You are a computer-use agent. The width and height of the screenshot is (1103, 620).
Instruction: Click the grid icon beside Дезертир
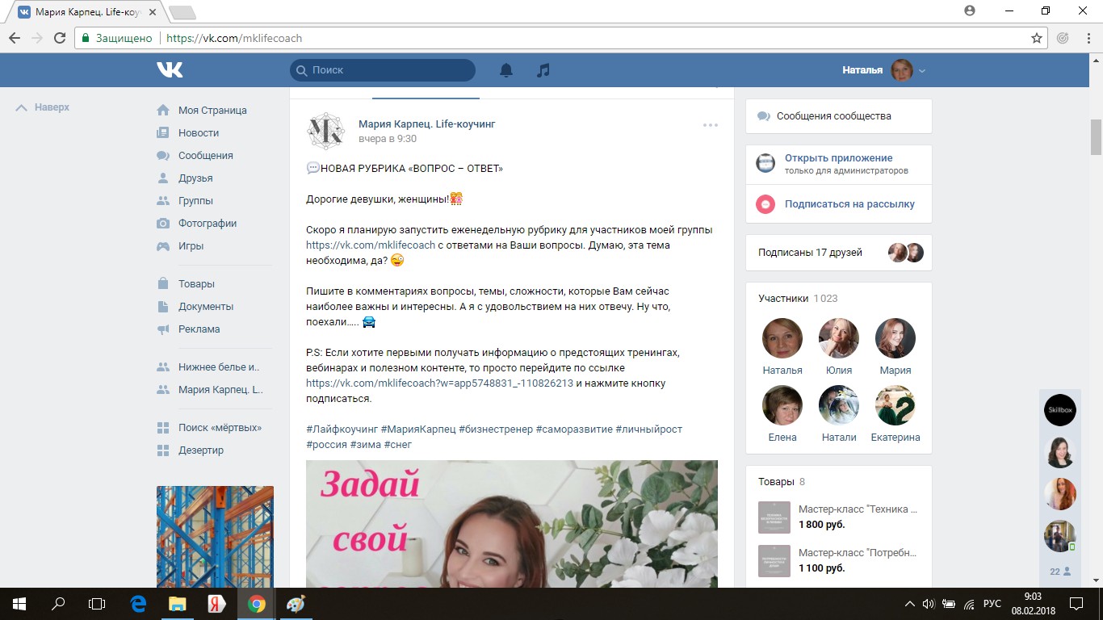click(x=163, y=450)
